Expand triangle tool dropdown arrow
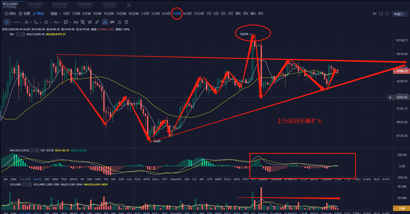This screenshot has height=214, width=410. pos(41,22)
